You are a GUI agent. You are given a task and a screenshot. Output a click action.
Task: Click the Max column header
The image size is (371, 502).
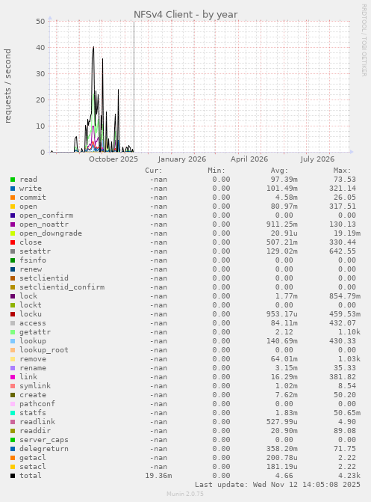[342, 171]
